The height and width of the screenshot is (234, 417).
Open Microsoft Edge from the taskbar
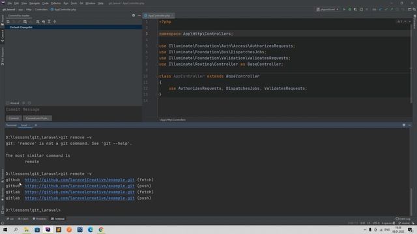tap(91, 229)
